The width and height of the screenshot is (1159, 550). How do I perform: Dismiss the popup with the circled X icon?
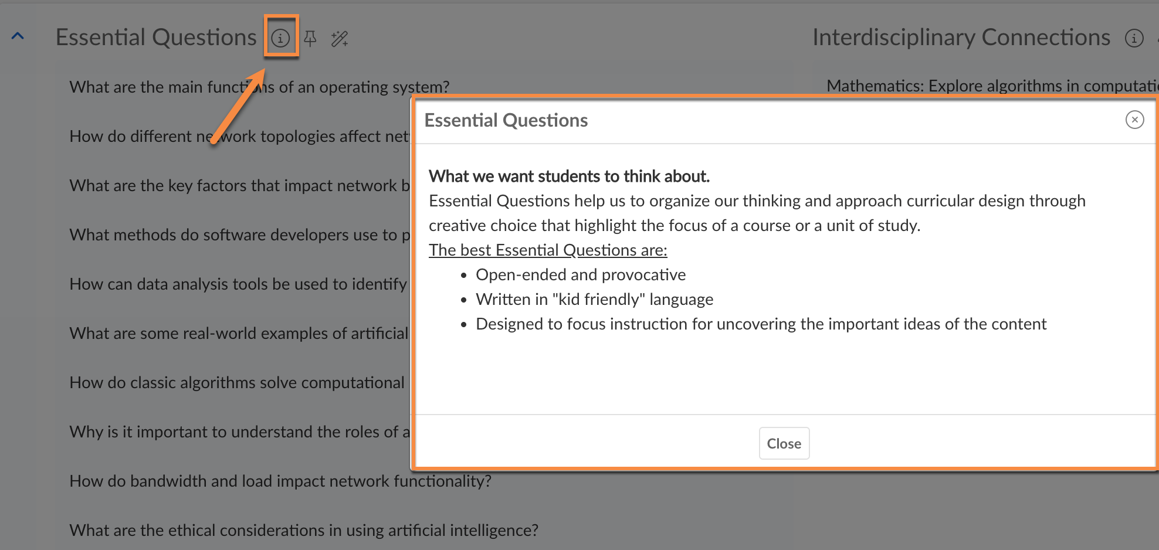coord(1134,120)
